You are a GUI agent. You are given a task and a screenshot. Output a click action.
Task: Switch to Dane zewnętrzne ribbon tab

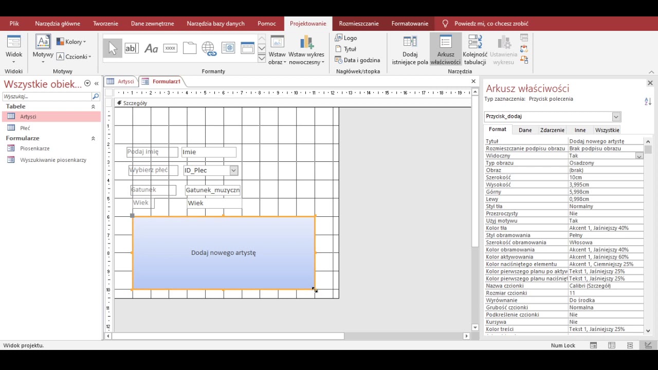coord(152,24)
